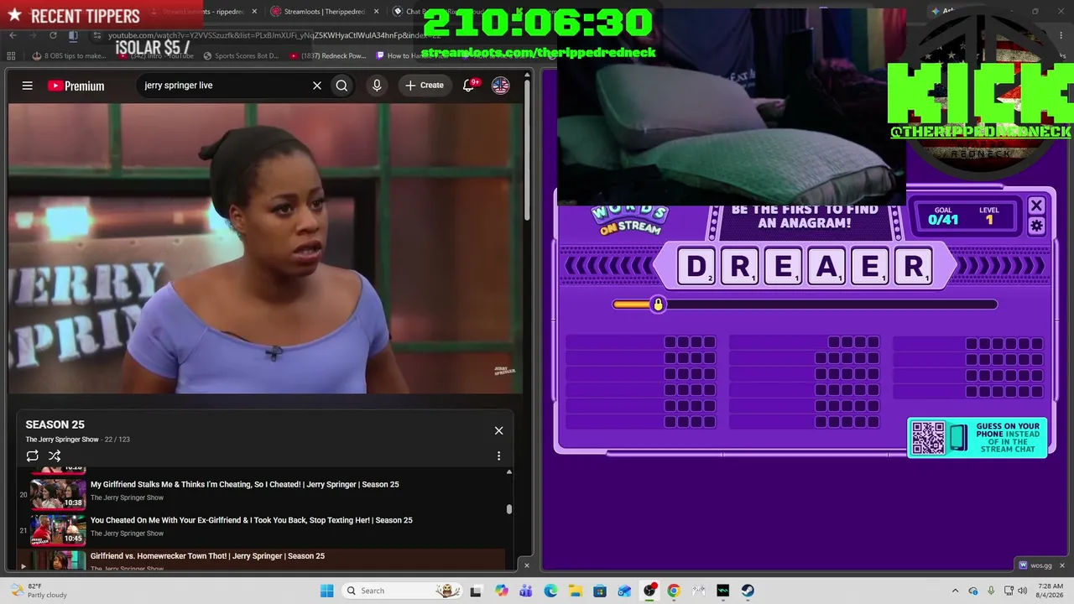Open the Create video menu
1074x604 pixels.
point(425,86)
